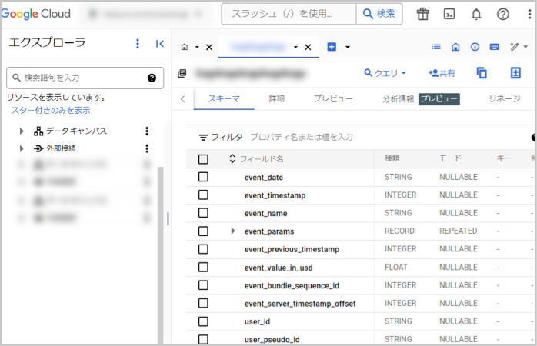Open the Cloud Shell terminal icon
The width and height of the screenshot is (537, 346).
tap(449, 14)
